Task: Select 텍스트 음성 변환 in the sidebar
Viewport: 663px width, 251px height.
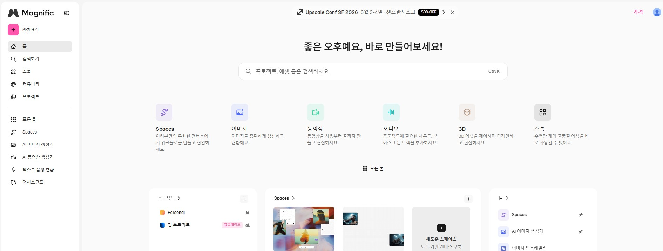Action: tap(40, 170)
